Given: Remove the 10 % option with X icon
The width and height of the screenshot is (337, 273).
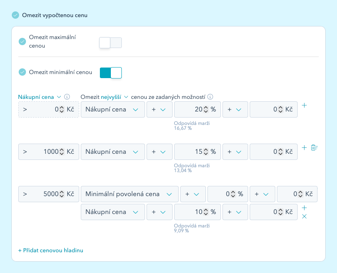Looking at the screenshot, I should (304, 216).
